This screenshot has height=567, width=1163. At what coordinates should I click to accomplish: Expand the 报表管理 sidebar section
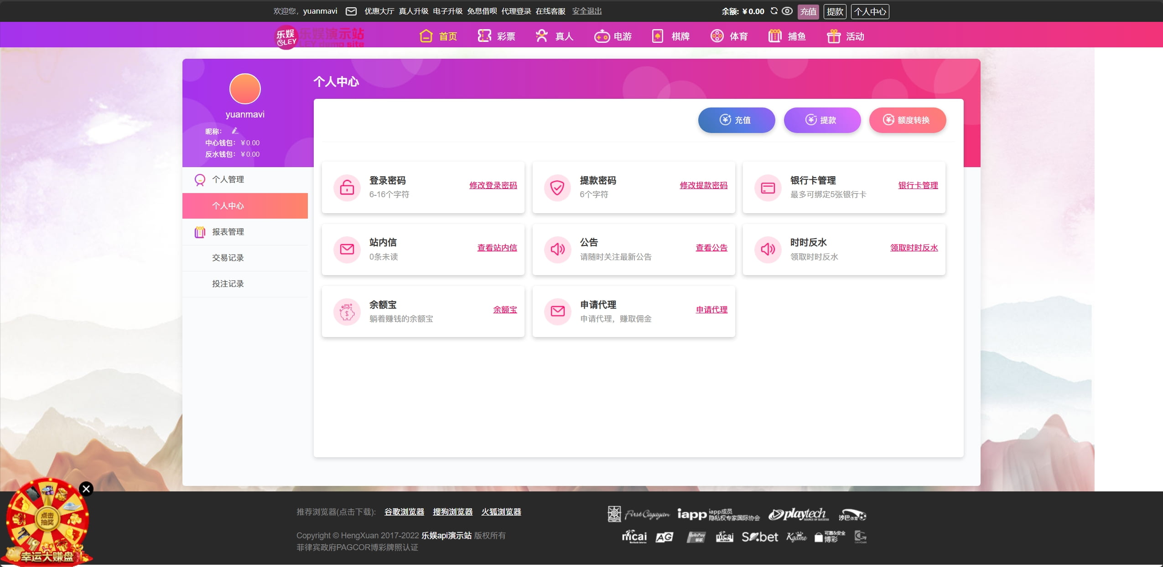point(228,232)
